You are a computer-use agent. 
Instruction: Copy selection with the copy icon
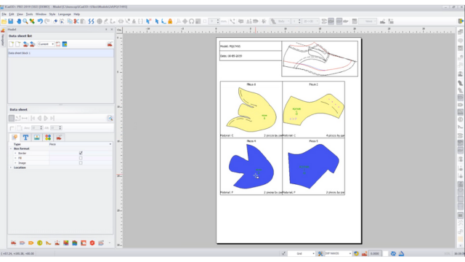click(70, 21)
